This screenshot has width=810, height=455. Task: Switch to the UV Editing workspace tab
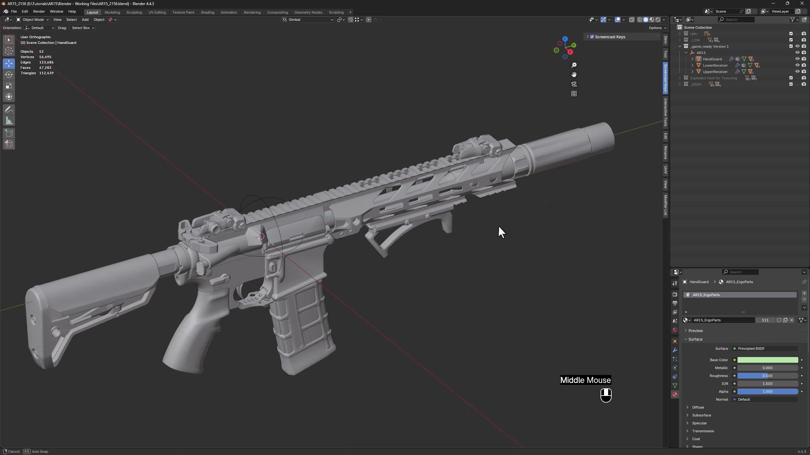[x=157, y=12]
